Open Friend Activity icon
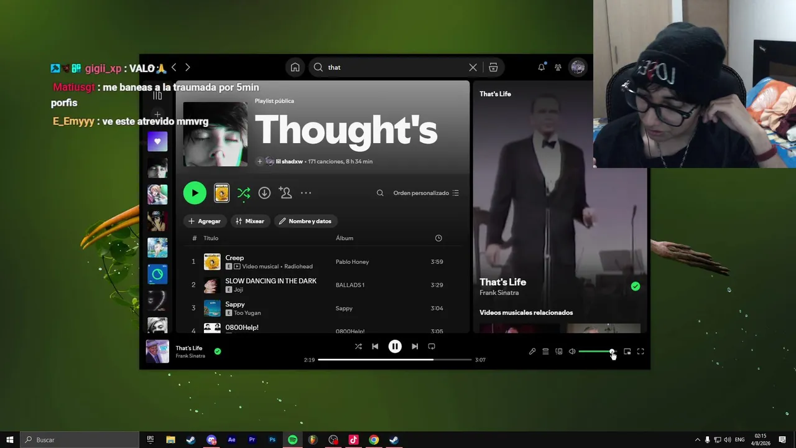 pos(558,67)
